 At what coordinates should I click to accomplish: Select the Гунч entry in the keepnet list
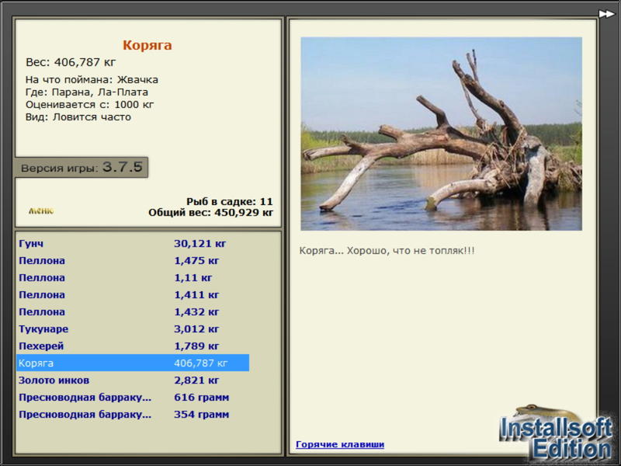click(133, 243)
